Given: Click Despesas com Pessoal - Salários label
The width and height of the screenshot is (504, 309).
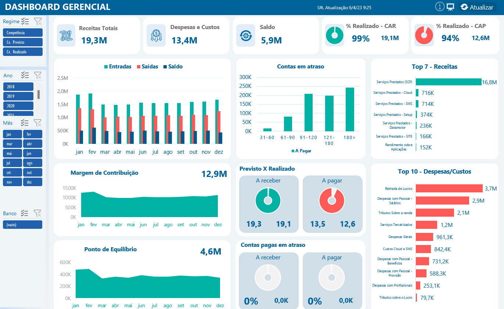Looking at the screenshot, I should (x=395, y=200).
